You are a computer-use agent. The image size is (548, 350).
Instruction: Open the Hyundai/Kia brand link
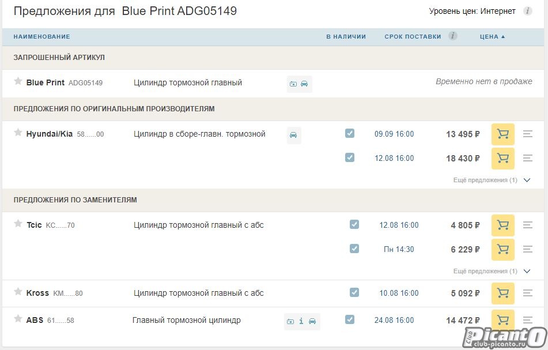[x=50, y=134]
